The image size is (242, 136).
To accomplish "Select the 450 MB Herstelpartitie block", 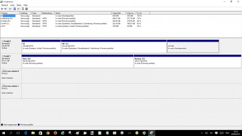I will (193, 47).
